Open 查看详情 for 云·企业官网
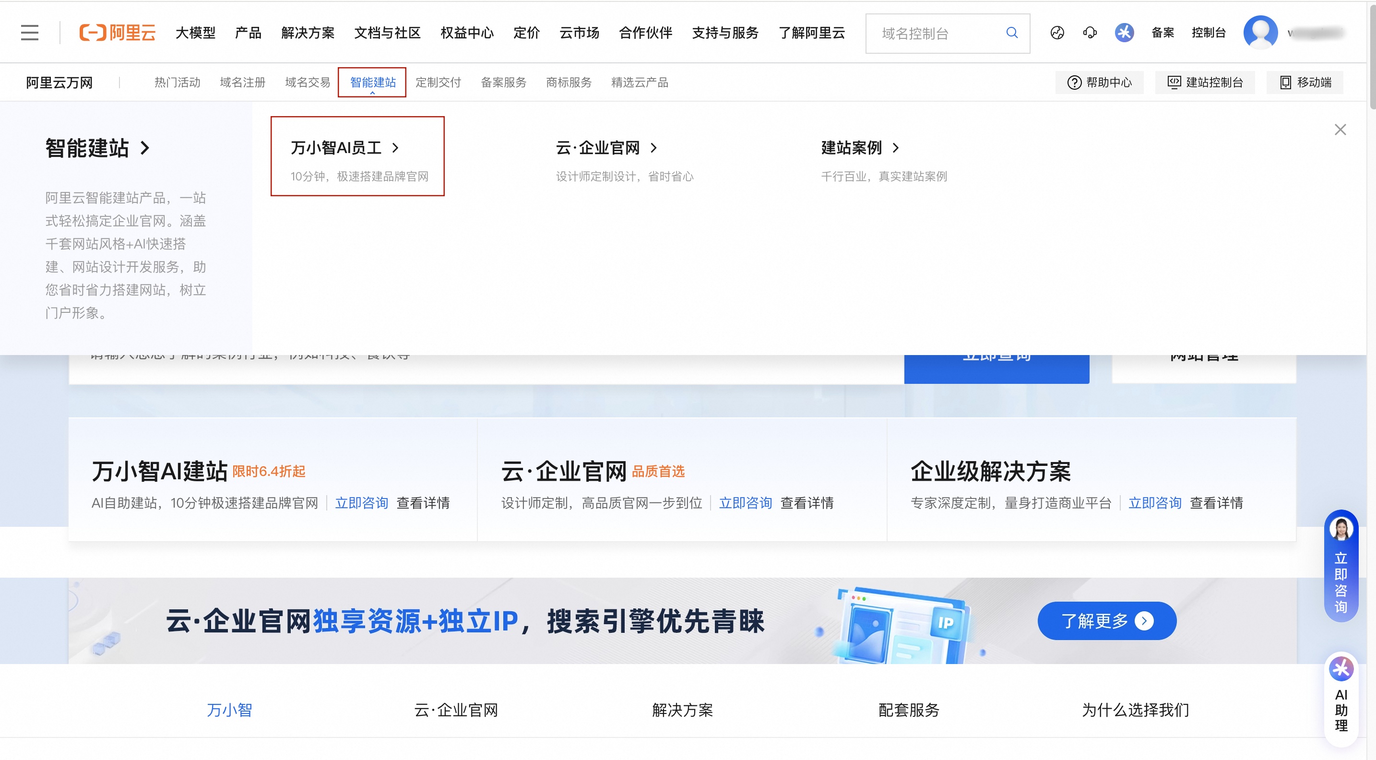This screenshot has width=1376, height=760. 807,502
